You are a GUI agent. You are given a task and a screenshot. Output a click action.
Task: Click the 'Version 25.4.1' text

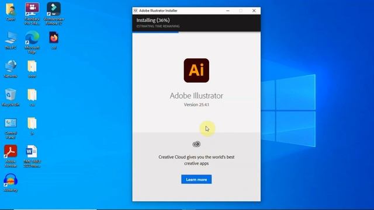(x=196, y=104)
